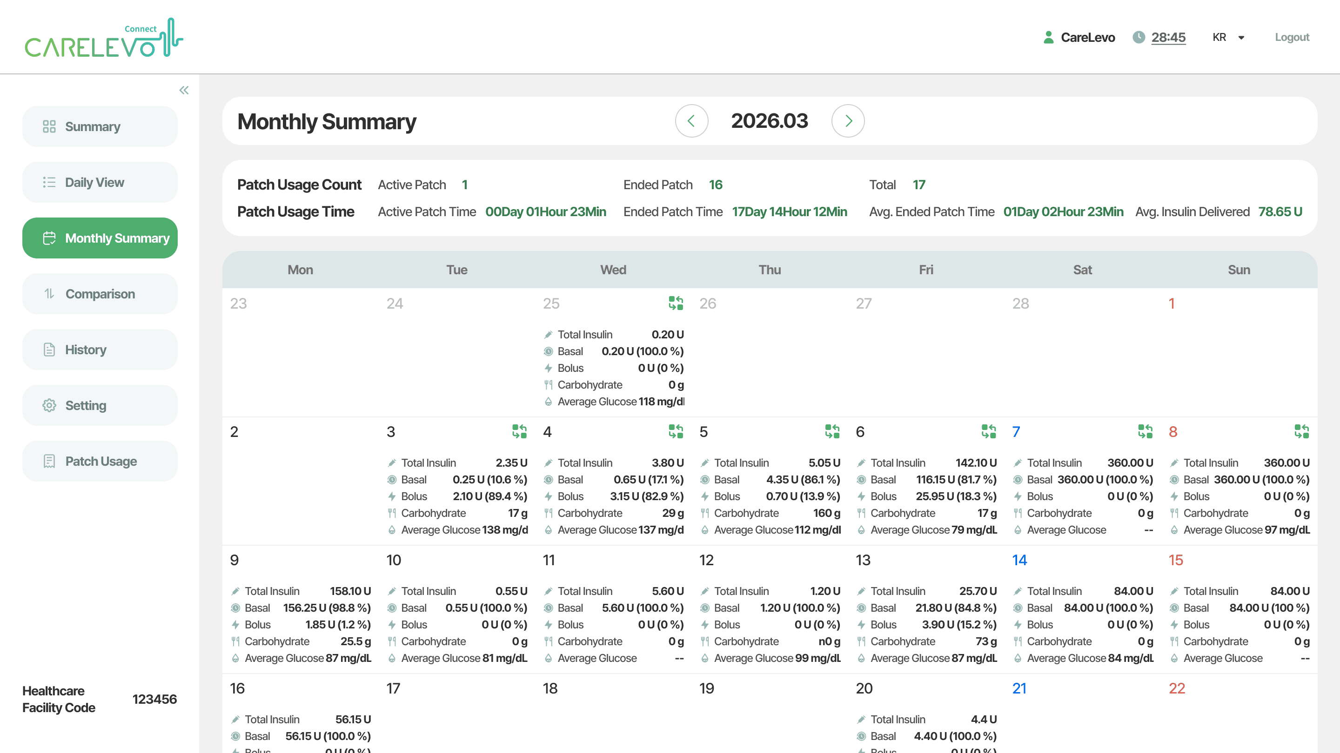
Task: Open the Patch Usage menu item
Action: tap(100, 461)
